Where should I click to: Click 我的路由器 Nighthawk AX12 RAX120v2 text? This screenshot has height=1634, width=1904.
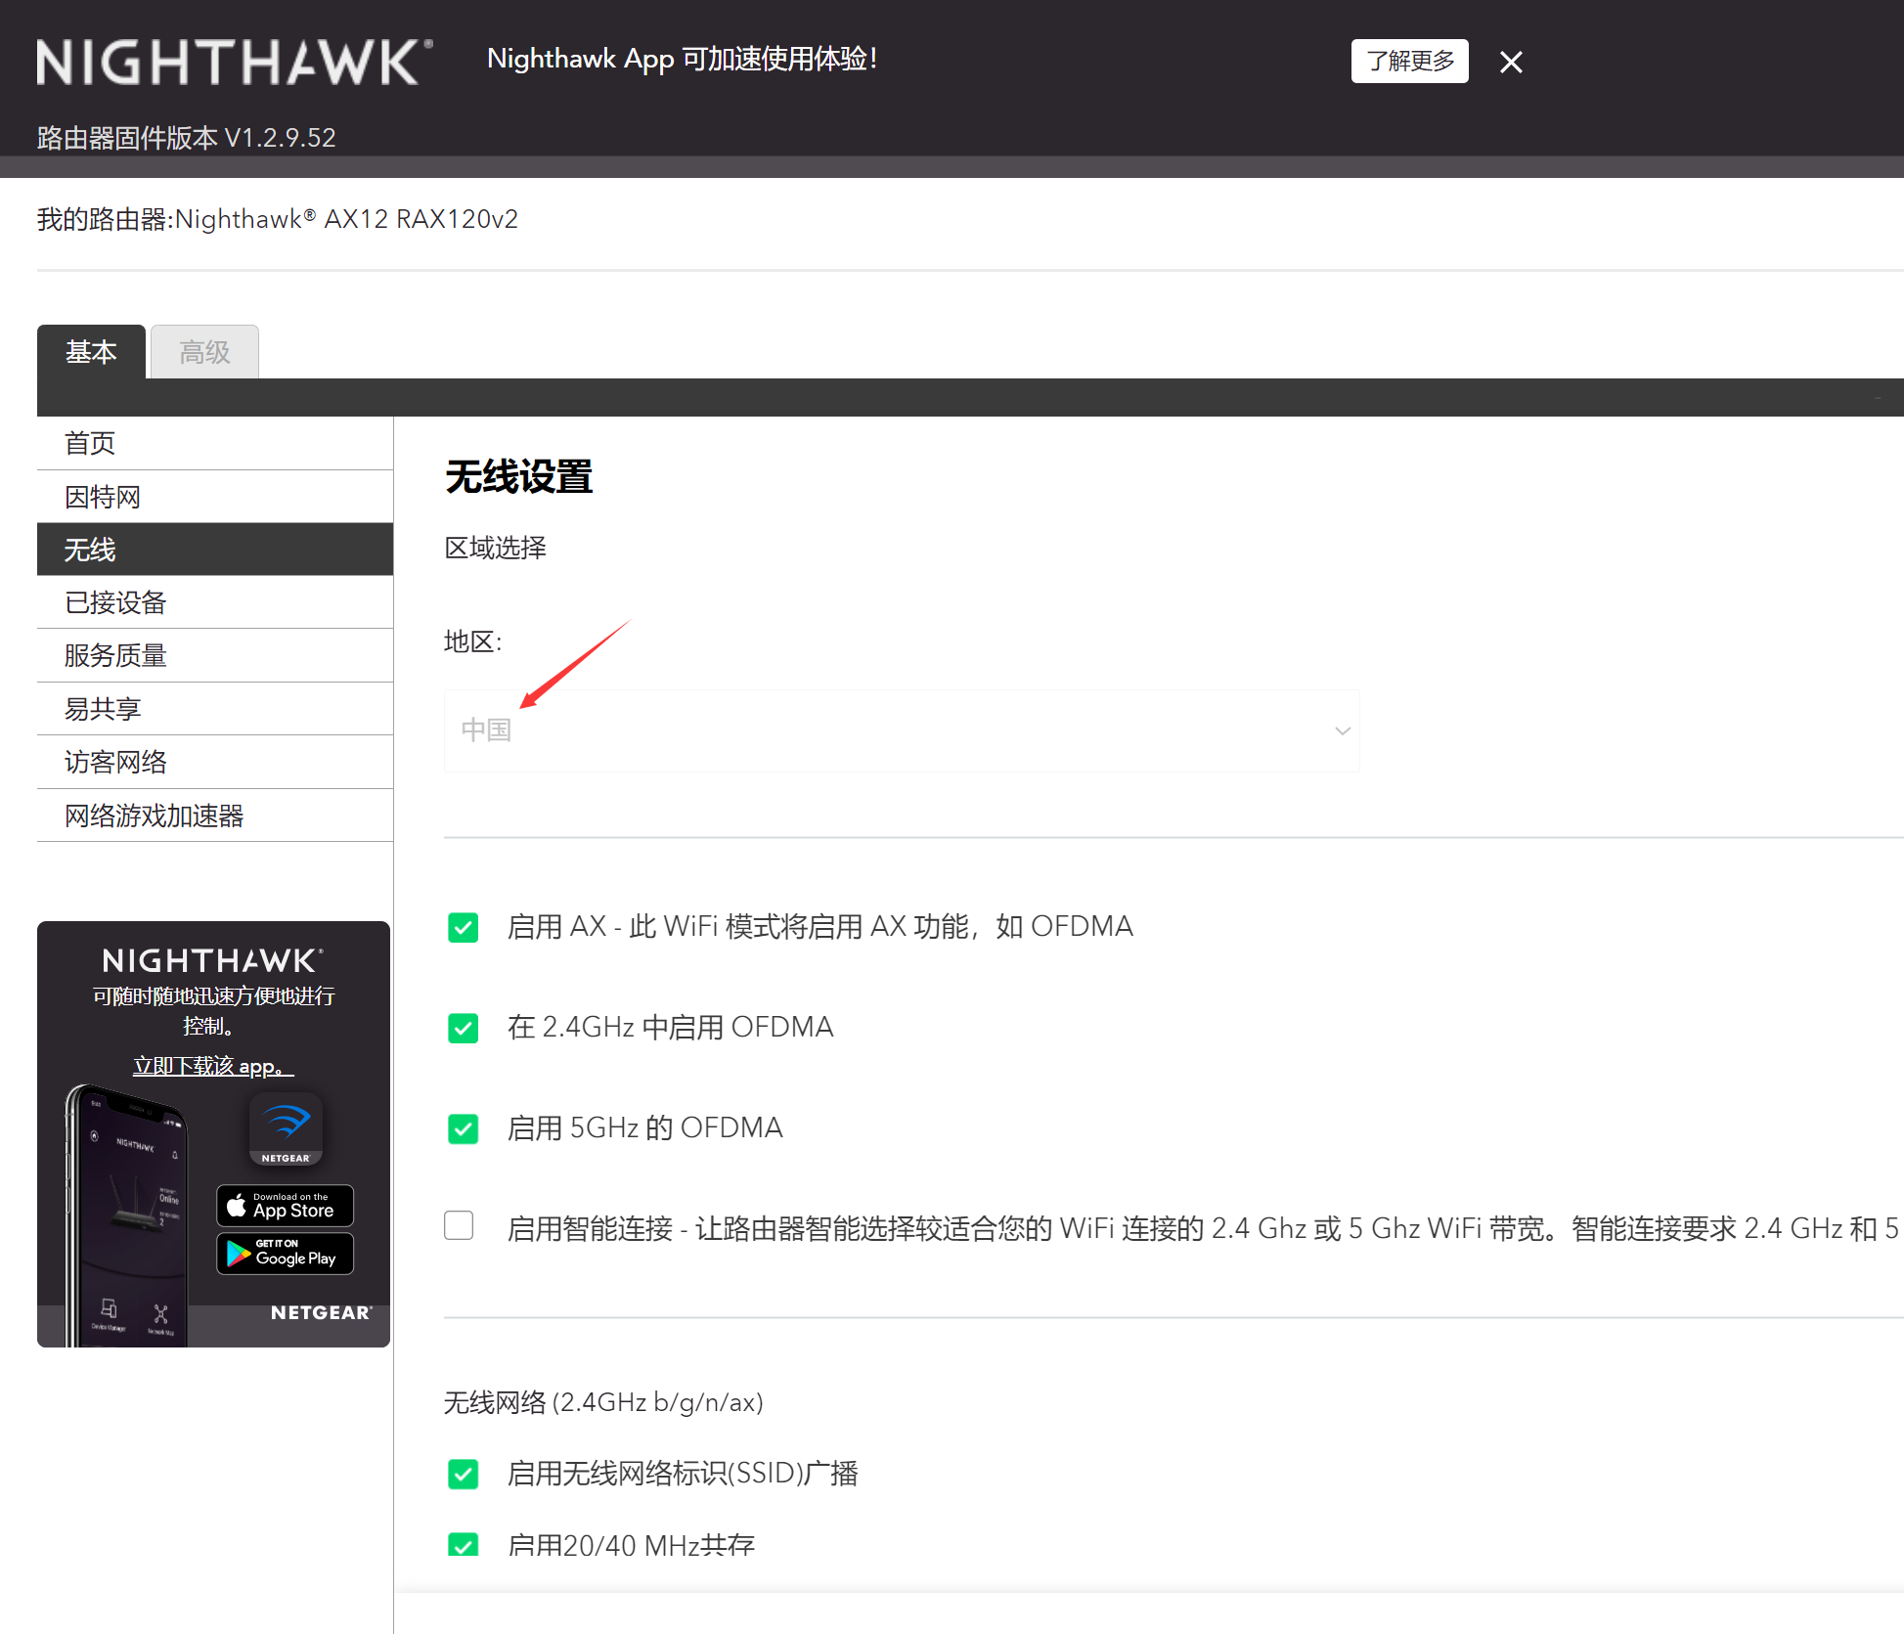click(278, 219)
